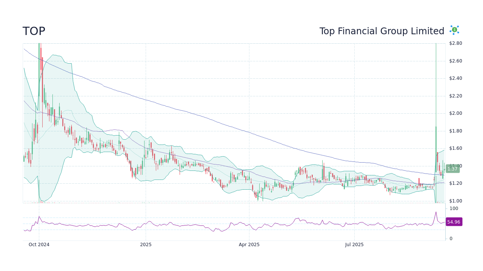Click the Apr 2025 date label
The height and width of the screenshot is (271, 483).
tap(249, 244)
